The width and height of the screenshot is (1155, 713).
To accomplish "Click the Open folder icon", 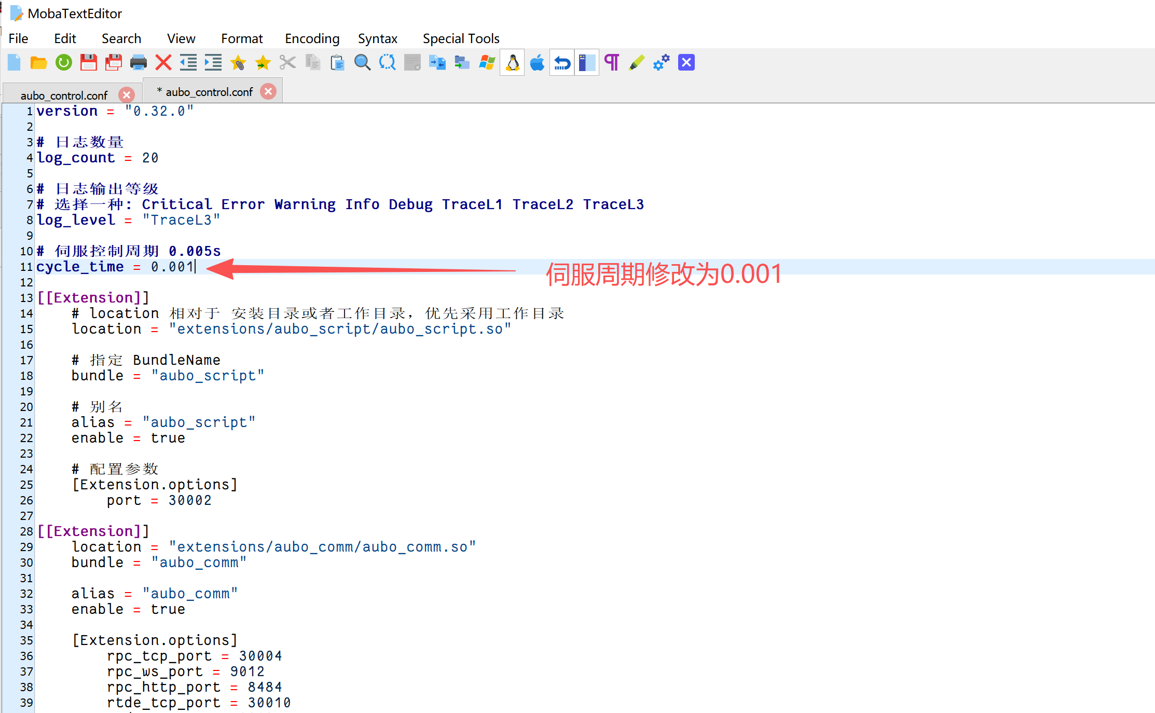I will point(39,63).
